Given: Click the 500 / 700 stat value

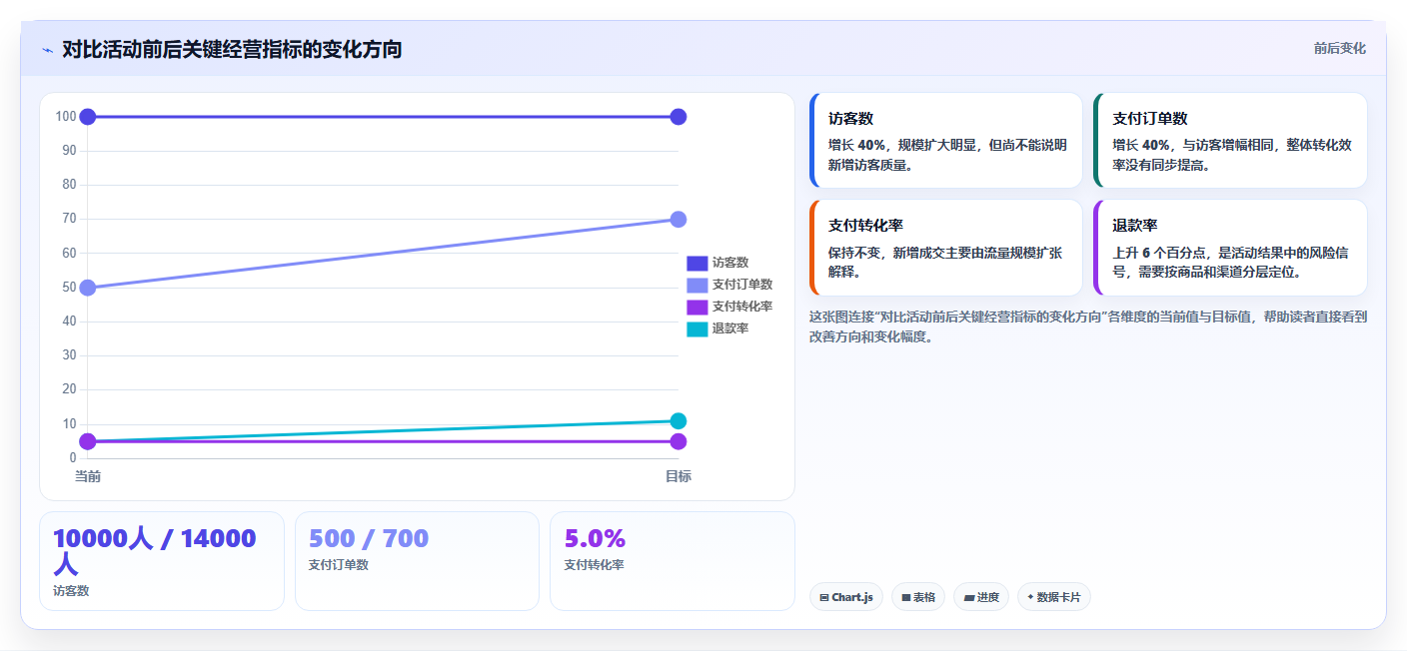Looking at the screenshot, I should pyautogui.click(x=369, y=539).
